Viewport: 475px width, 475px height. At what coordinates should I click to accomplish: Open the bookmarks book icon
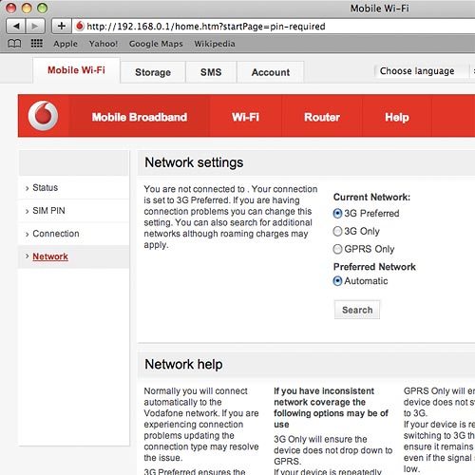tap(14, 44)
